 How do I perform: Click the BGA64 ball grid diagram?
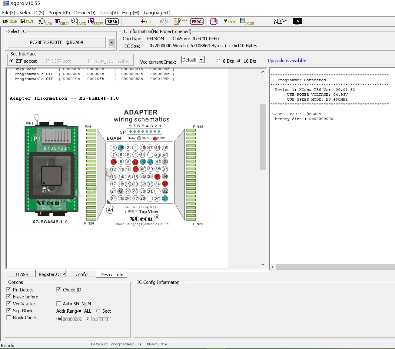(x=140, y=172)
